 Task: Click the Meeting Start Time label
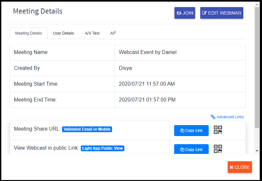36,84
